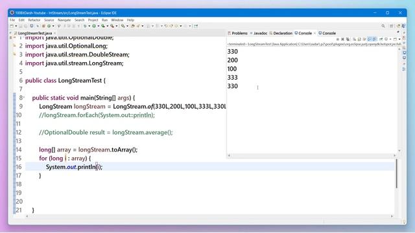Toggle Show Console on standard error change
Screen dimensions: 415x233
pos(374,39)
